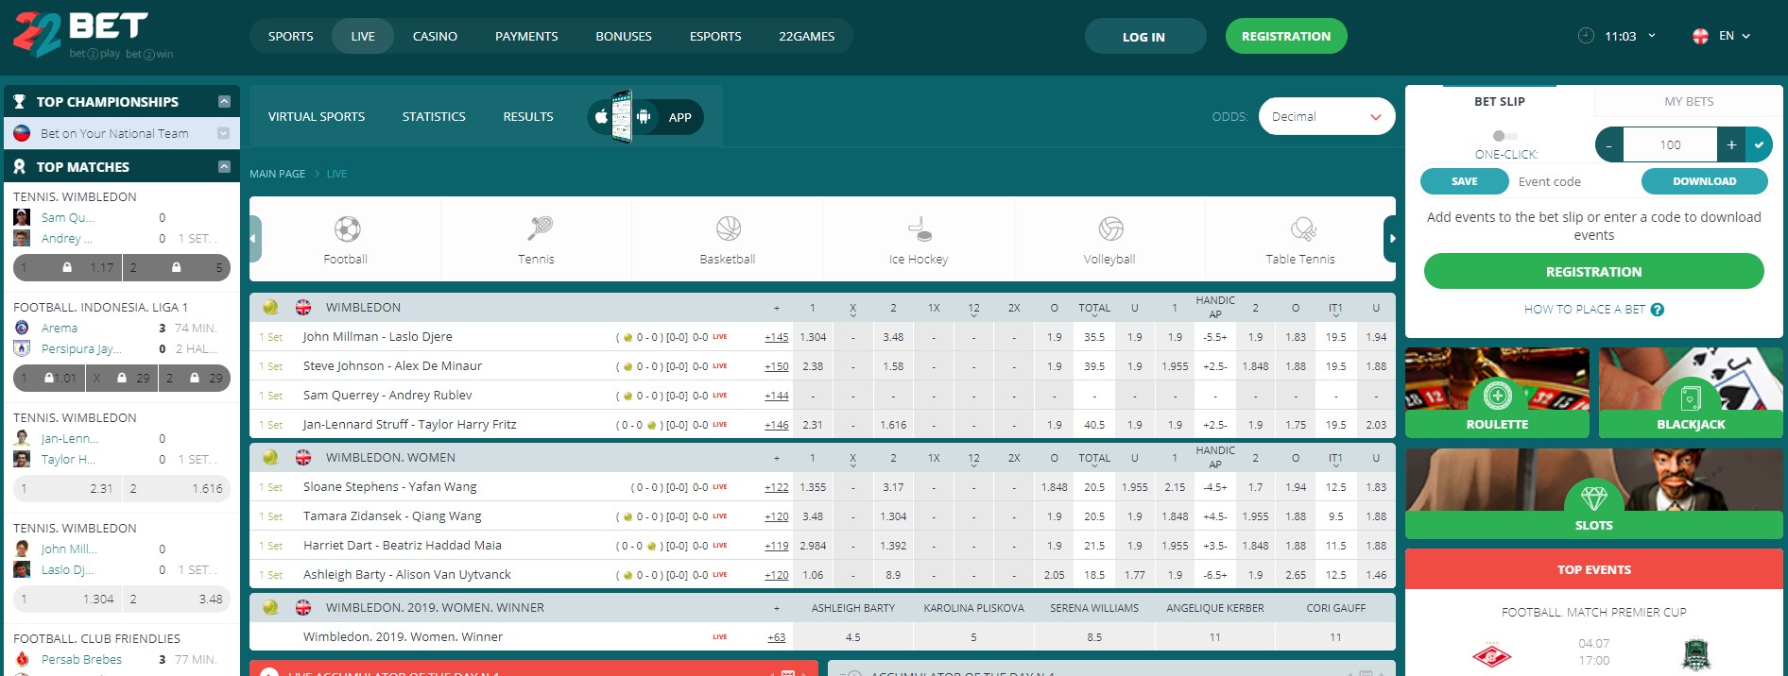Click Registration button in top header

pos(1286,36)
